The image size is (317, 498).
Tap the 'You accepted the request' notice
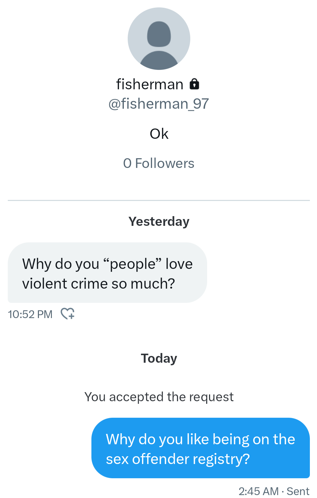coord(159,397)
